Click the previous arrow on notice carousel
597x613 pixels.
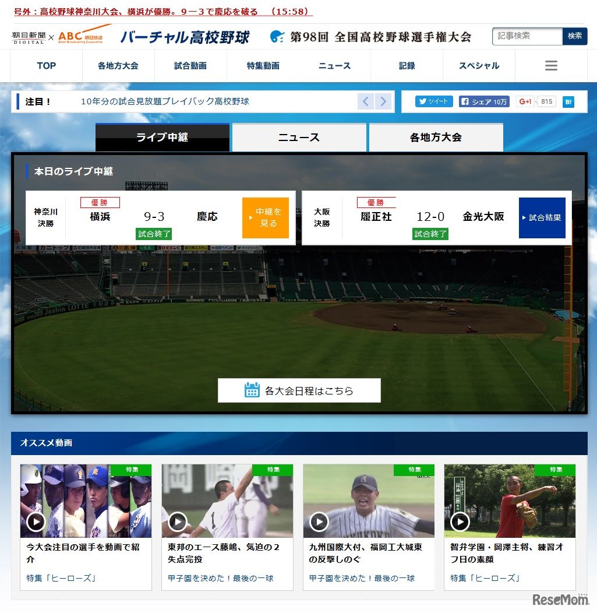click(x=365, y=101)
